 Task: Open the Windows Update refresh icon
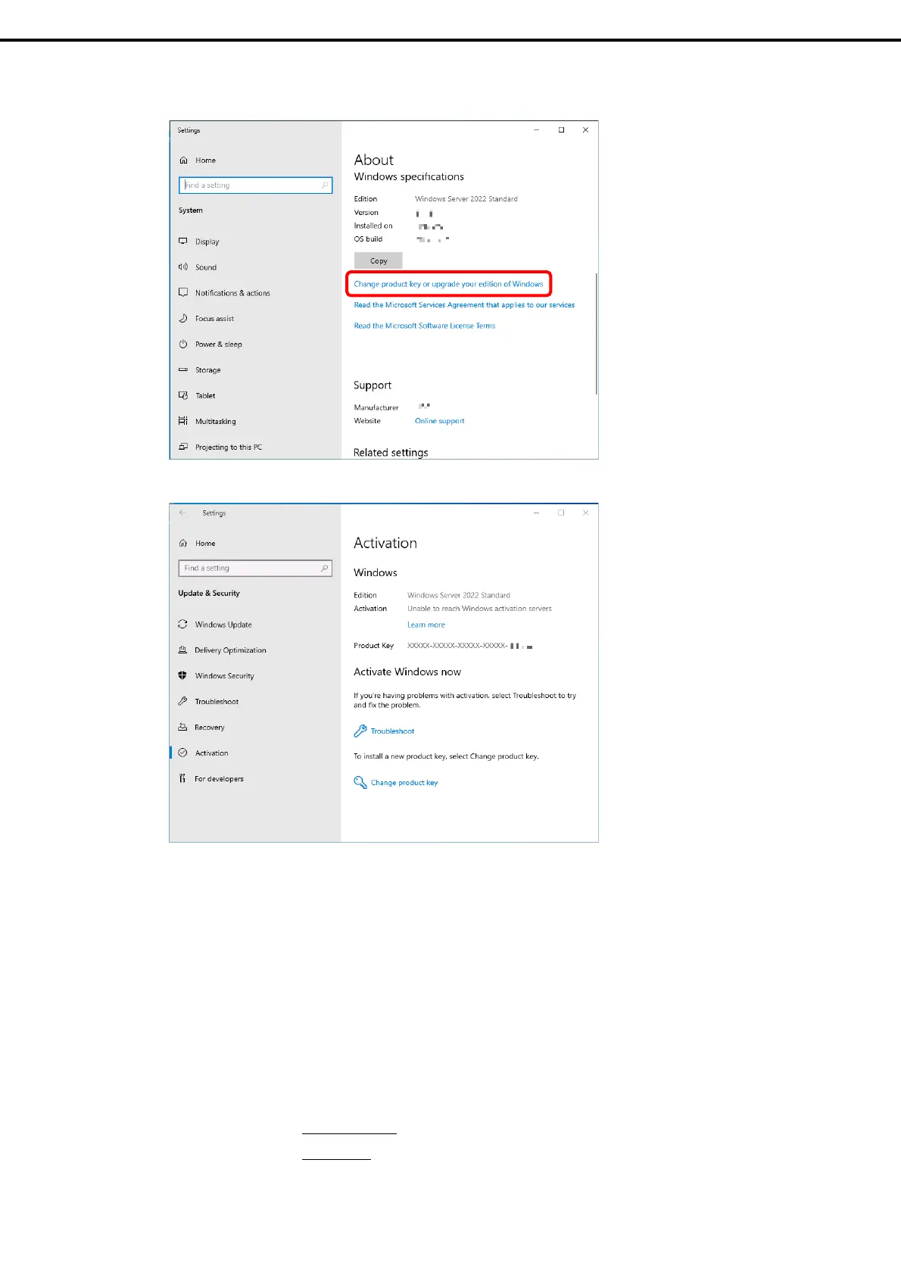(182, 625)
